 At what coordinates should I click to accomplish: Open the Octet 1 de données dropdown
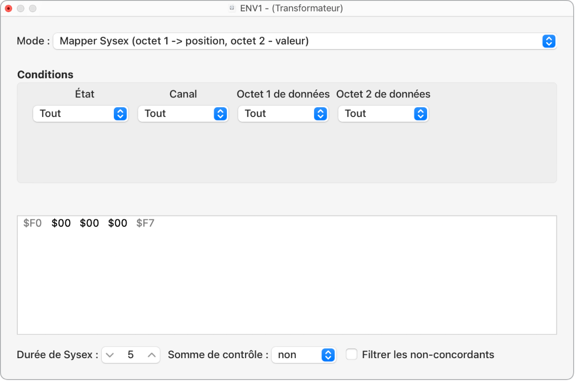[283, 114]
